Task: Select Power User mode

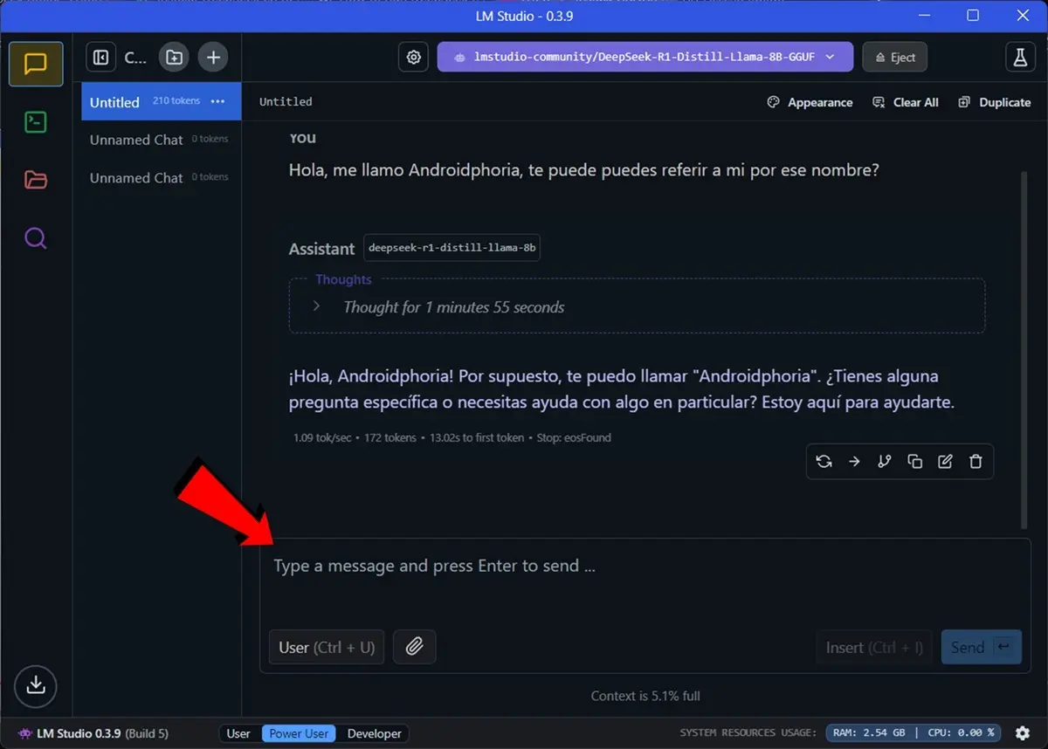Action: pos(299,733)
